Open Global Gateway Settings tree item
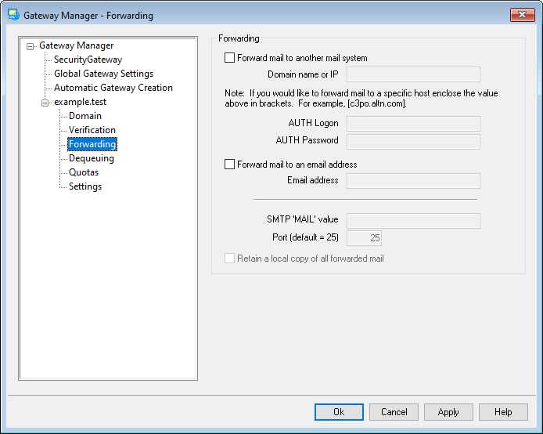 point(103,74)
